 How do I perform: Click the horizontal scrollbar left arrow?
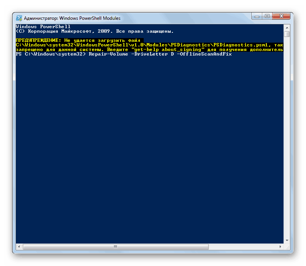(19, 247)
